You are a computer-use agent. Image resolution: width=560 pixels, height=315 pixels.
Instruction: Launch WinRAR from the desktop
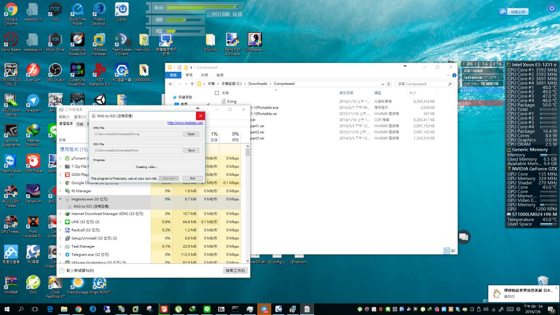[10, 283]
